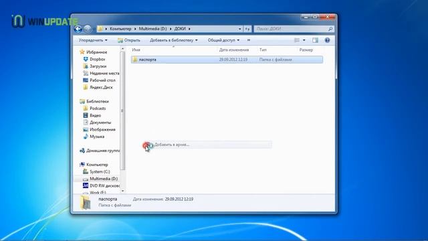
Task: Click the search magnifier icon
Action: [x=330, y=29]
